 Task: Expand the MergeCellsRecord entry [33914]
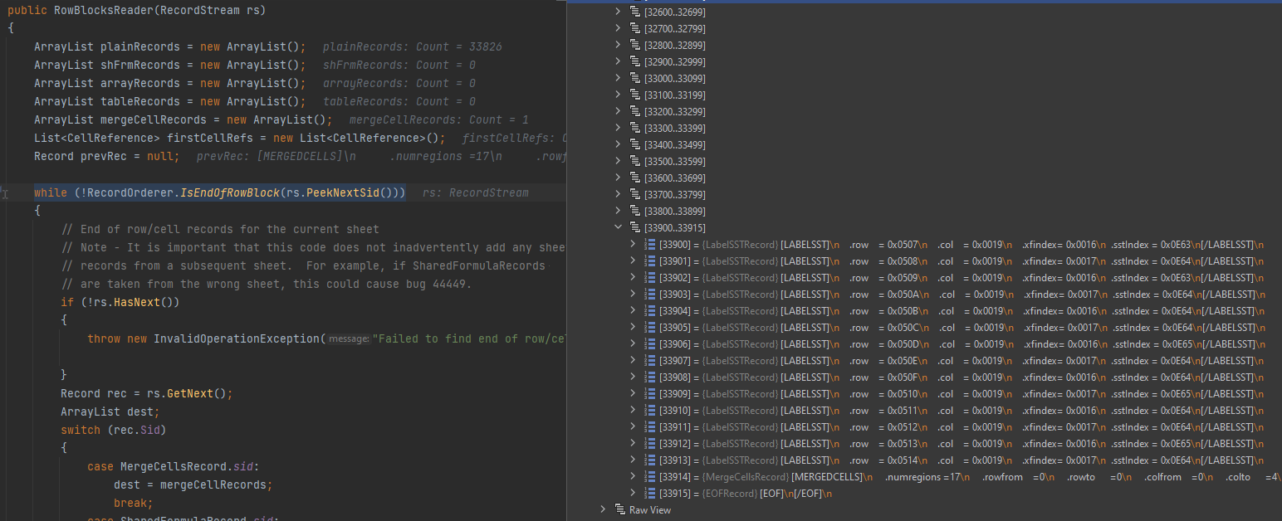click(x=633, y=476)
